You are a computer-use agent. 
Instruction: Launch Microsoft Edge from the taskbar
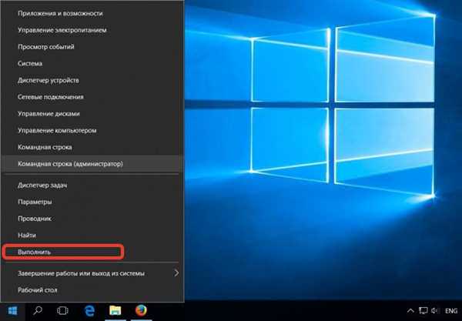click(x=89, y=311)
